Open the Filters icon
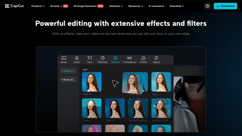 tap(143, 58)
